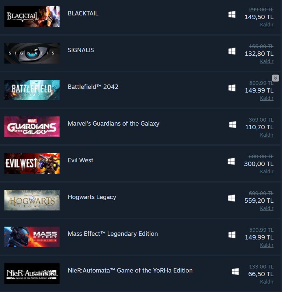The height and width of the screenshot is (292, 282).
Task: Click the Windows platform icon for SIGNALIS
Action: click(x=232, y=51)
